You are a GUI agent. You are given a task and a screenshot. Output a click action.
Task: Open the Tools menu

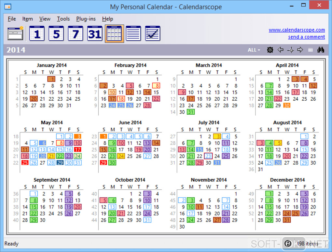pos(63,19)
